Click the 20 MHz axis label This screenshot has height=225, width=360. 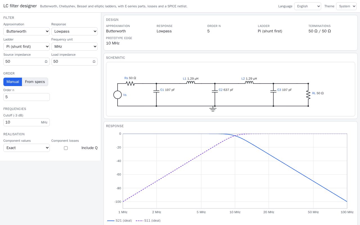[x=269, y=212]
